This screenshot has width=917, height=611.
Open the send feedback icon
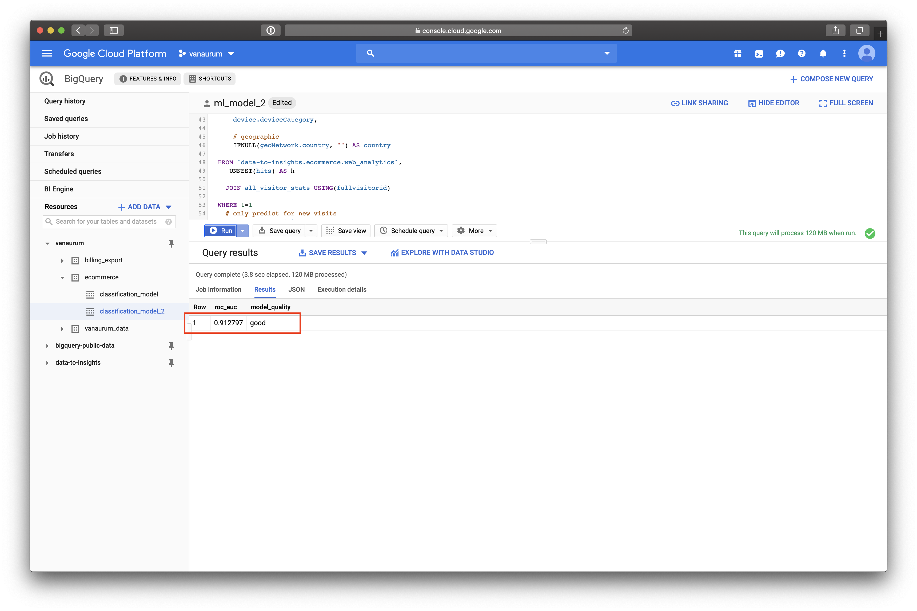point(780,54)
